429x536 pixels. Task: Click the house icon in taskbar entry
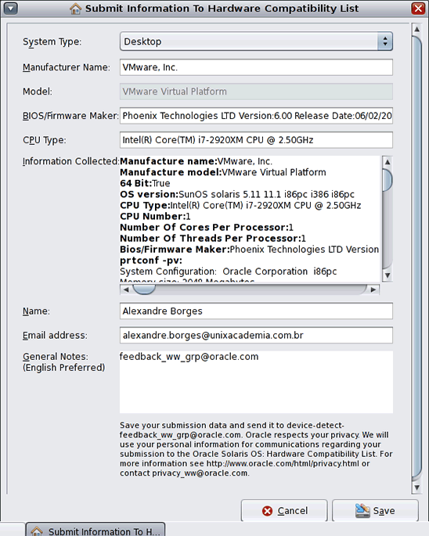tap(37, 531)
